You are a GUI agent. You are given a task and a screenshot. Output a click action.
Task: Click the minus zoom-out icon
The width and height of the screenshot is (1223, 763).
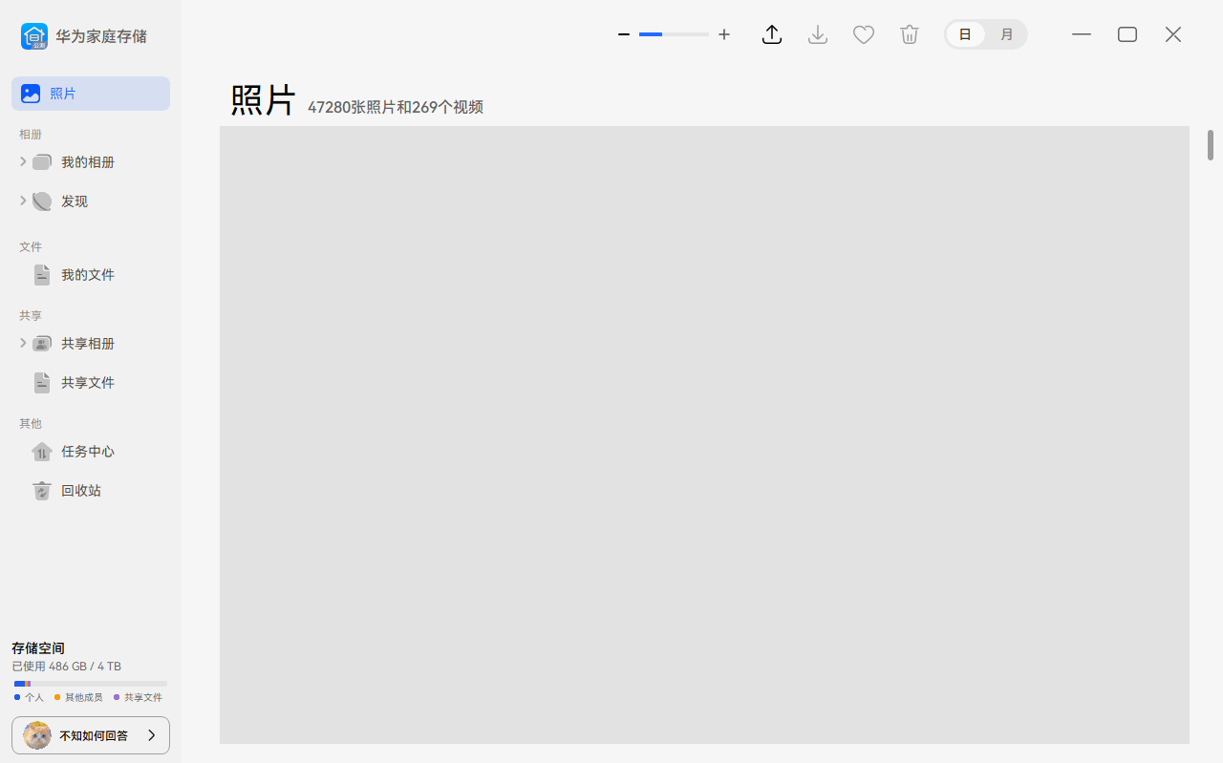[624, 34]
